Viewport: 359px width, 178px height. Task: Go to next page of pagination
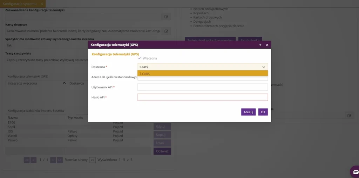tap(53, 160)
